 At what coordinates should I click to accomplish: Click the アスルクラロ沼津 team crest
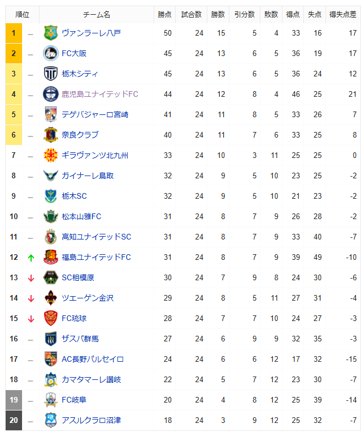coord(51,421)
